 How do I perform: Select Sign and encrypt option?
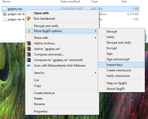(x=118, y=59)
